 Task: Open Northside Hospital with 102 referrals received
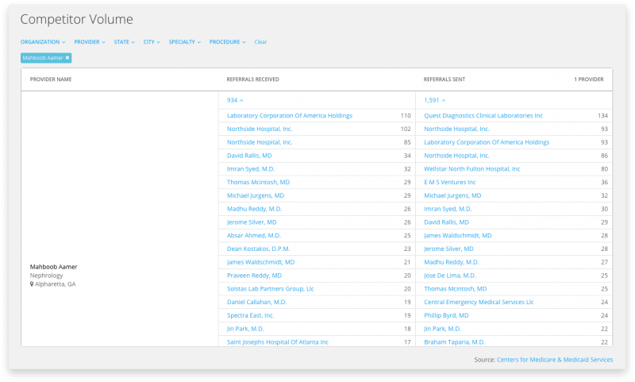[x=260, y=129]
